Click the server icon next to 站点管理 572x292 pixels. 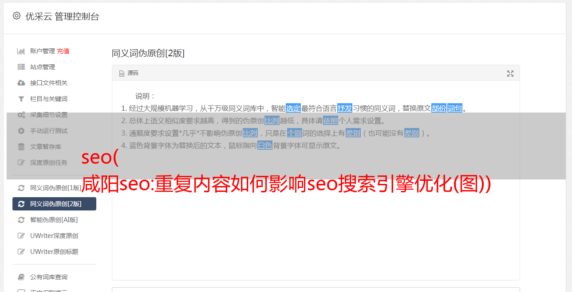[x=21, y=67]
